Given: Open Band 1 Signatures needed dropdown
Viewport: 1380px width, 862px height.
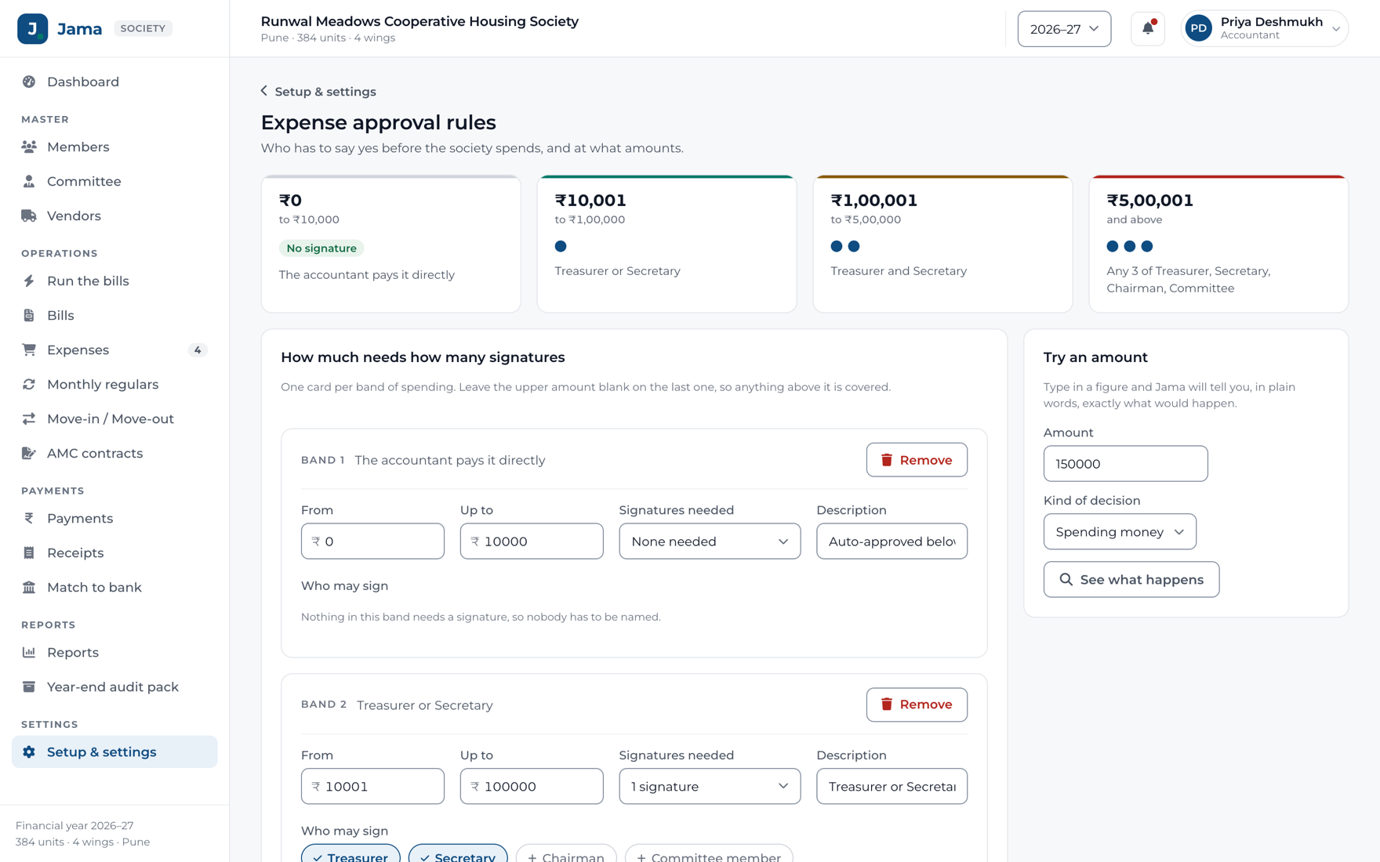Looking at the screenshot, I should (x=710, y=541).
